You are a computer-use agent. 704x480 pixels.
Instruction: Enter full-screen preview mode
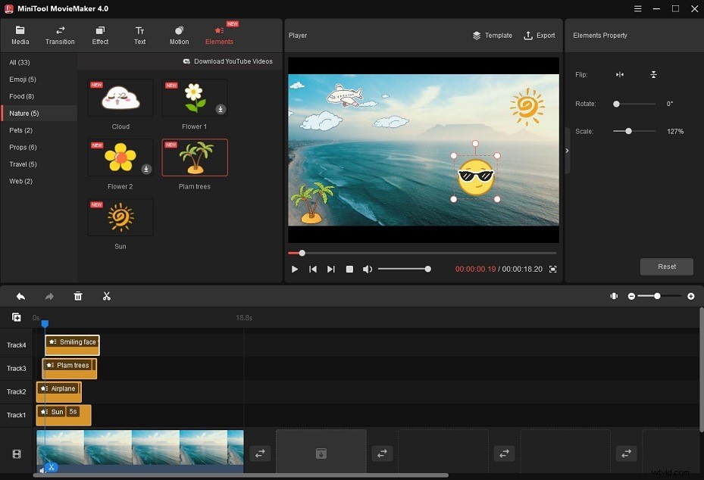click(x=552, y=269)
